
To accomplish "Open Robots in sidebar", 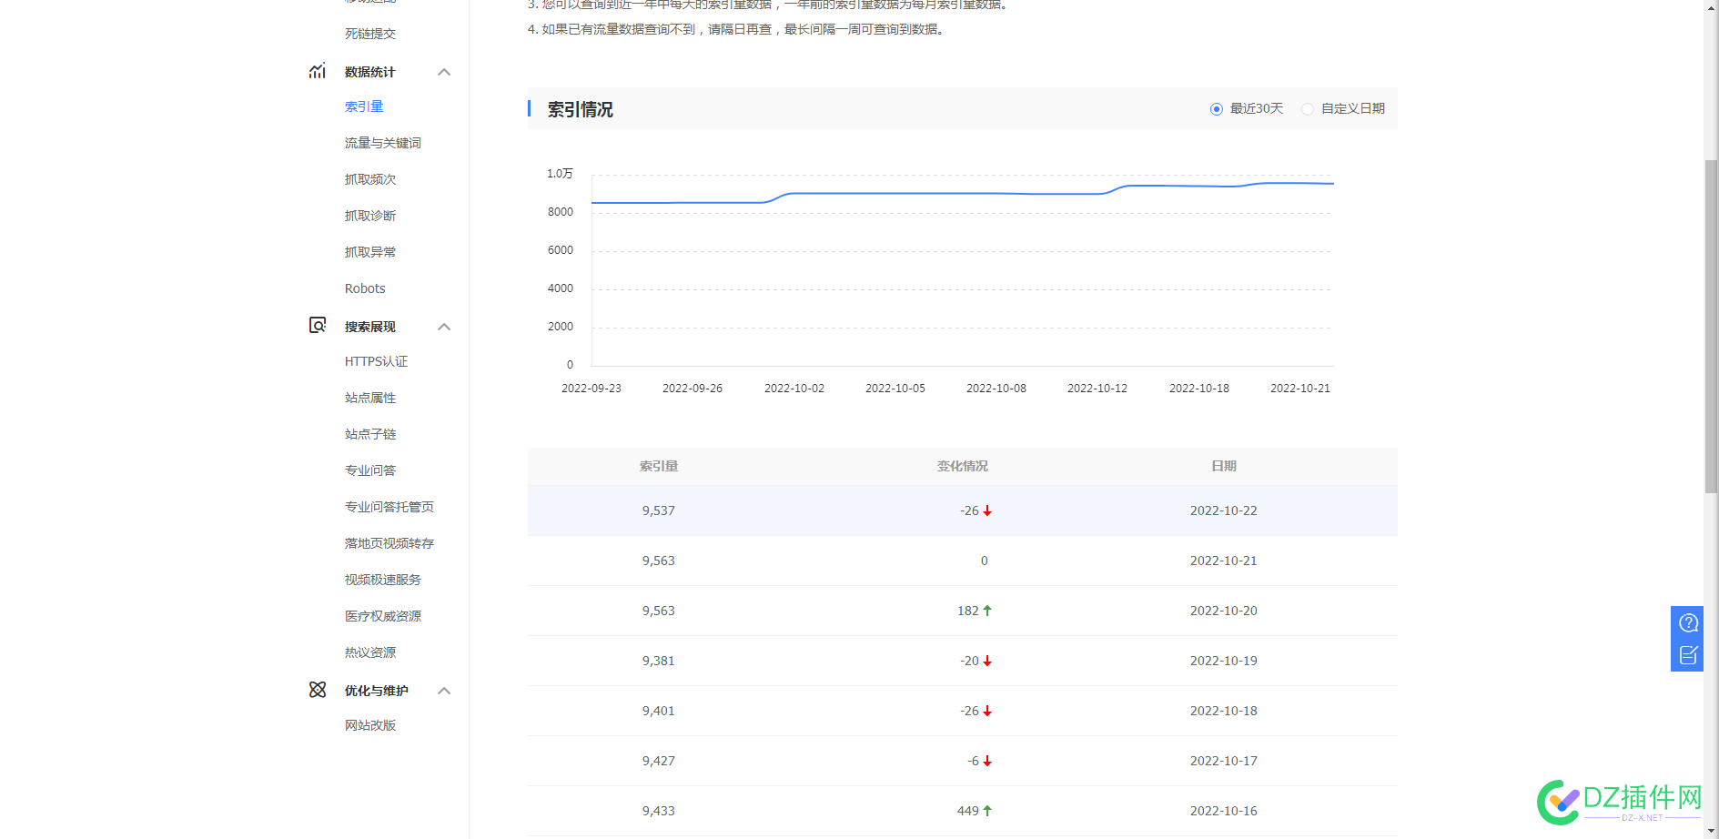I will pos(365,288).
